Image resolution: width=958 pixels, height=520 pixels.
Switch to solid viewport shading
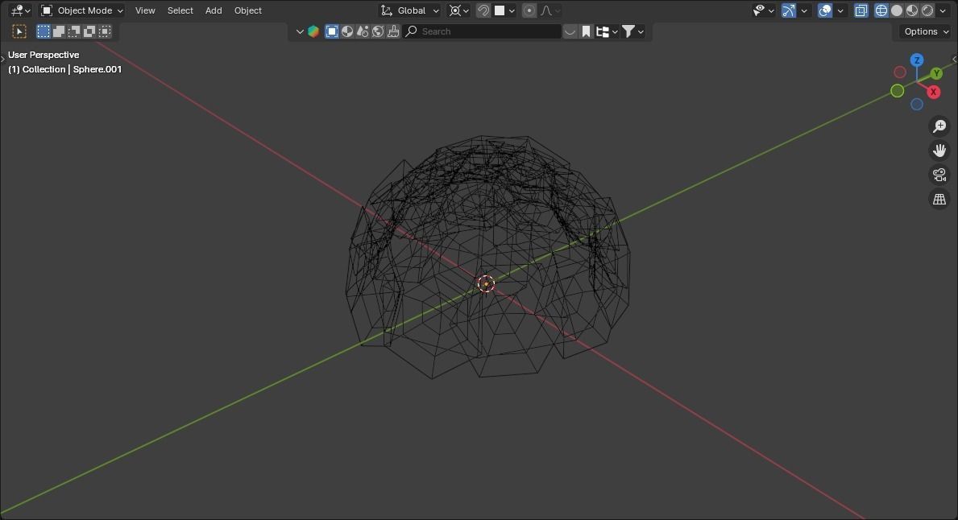pos(896,10)
